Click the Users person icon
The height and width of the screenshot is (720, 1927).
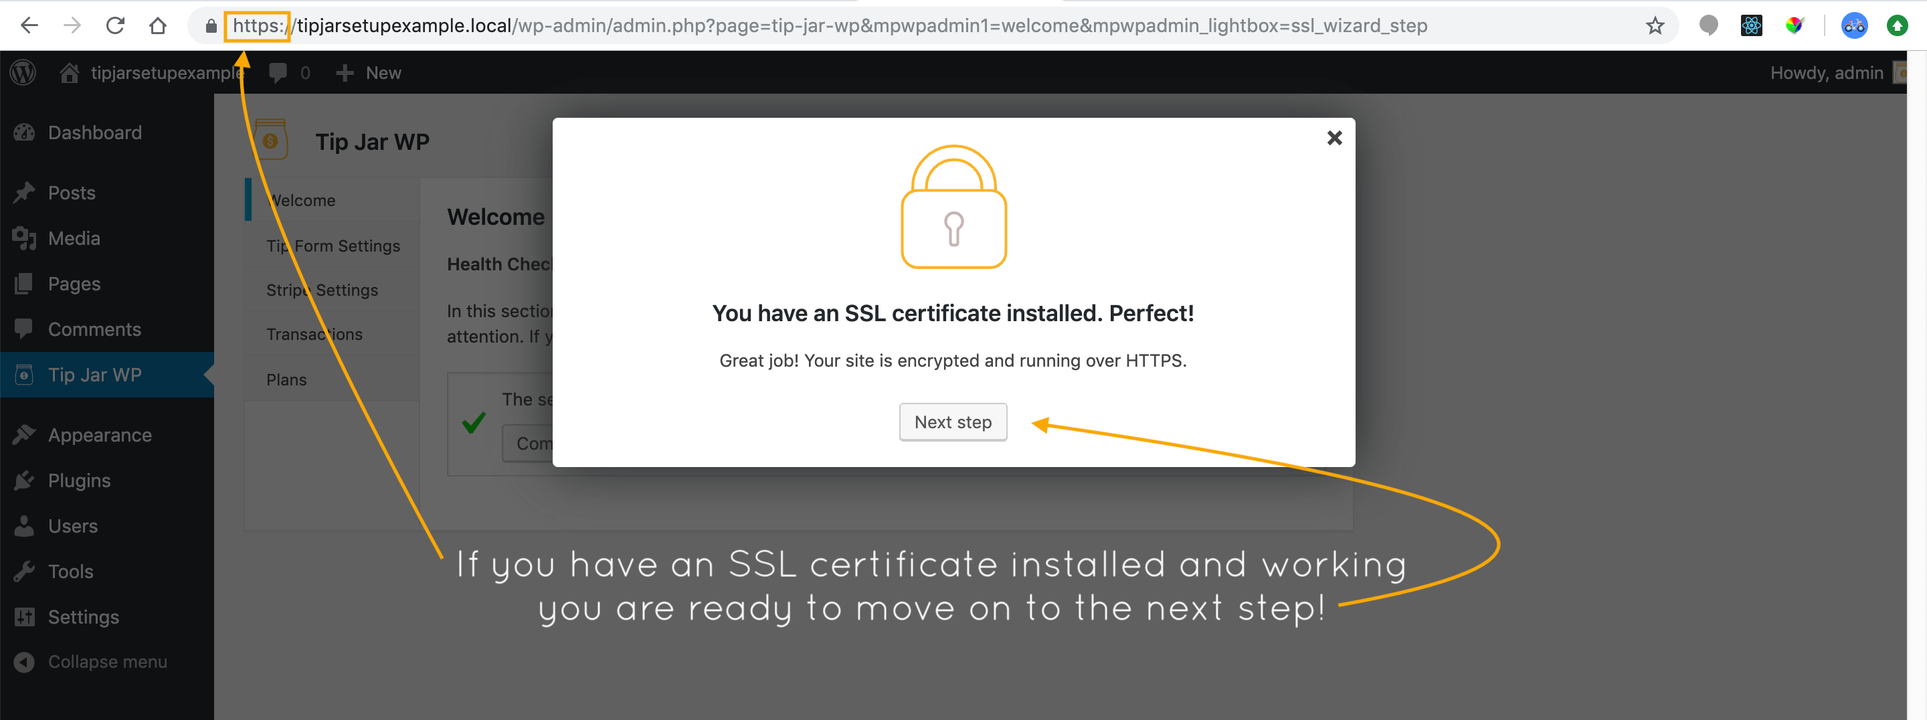pyautogui.click(x=24, y=526)
